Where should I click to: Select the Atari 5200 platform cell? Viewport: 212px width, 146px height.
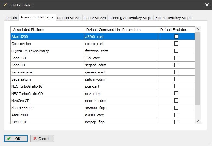point(47,37)
